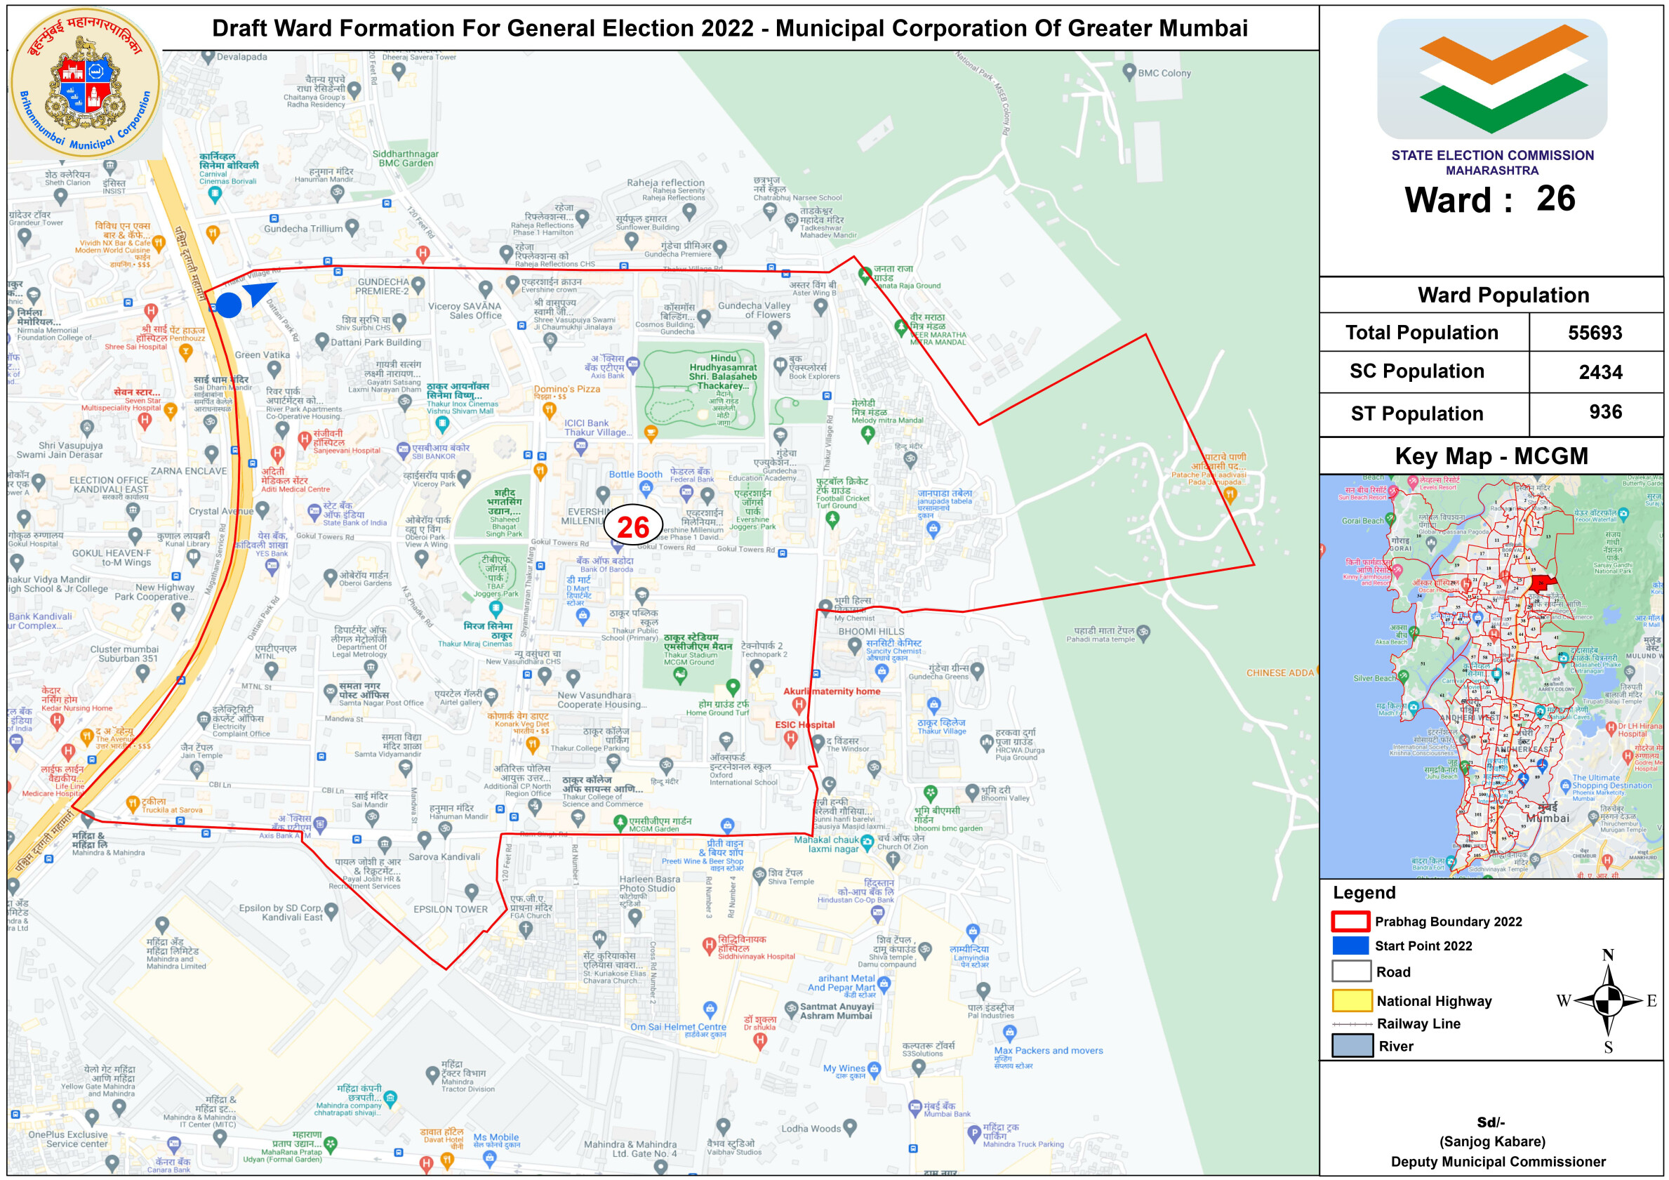Click the BMC Colony location pin
Screen dimensions: 1669x1180
pos(1129,72)
